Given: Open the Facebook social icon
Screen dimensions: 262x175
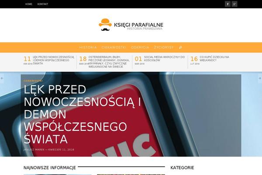Looking at the screenshot, I should [228, 4].
